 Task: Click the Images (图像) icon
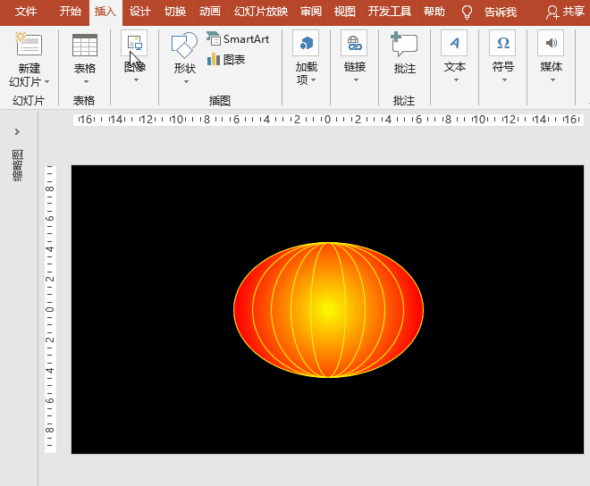click(134, 43)
